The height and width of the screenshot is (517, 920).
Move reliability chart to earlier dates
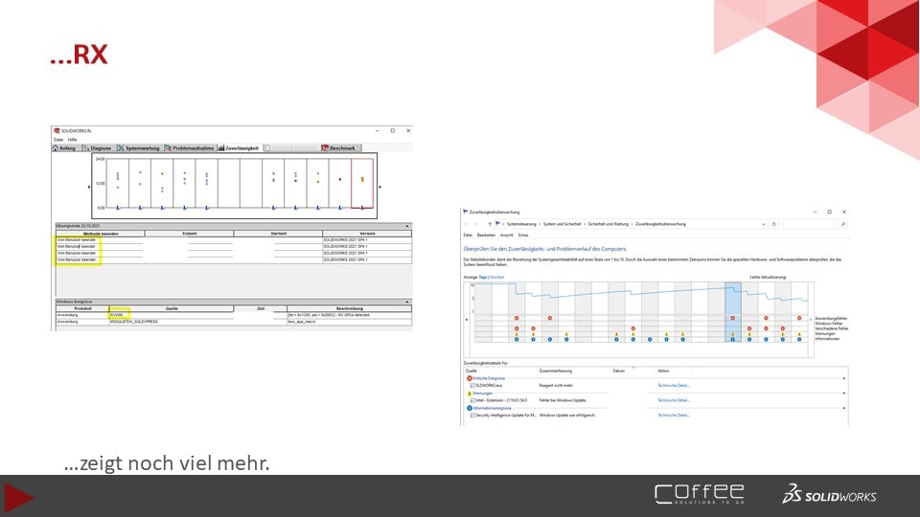point(467,320)
